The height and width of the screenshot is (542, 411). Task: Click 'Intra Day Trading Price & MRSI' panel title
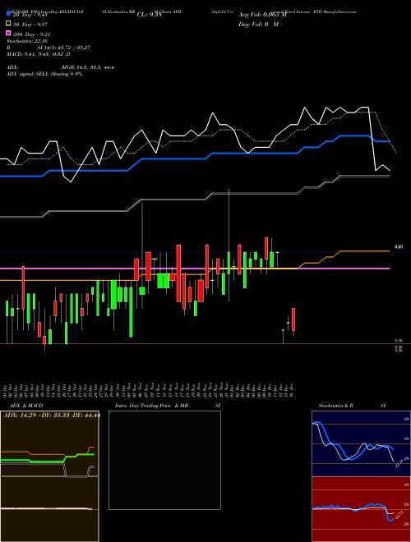coord(168,406)
